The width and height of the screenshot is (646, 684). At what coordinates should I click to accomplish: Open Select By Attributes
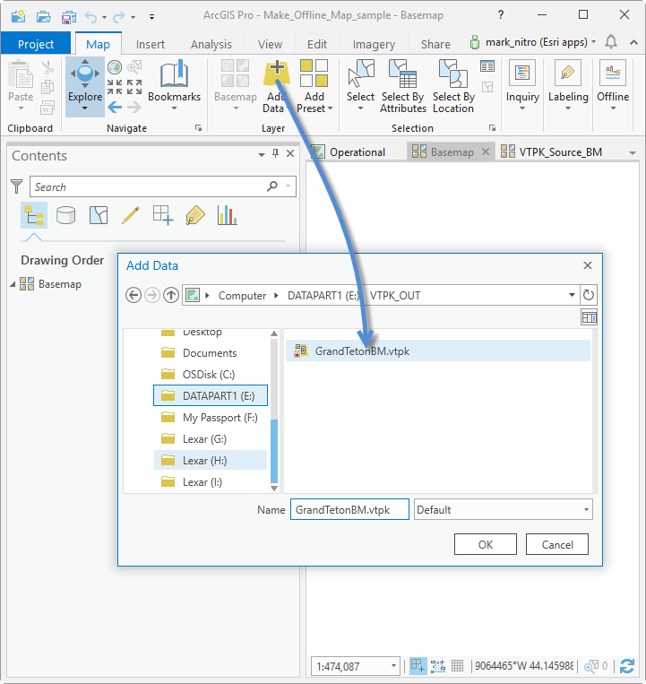tap(403, 86)
